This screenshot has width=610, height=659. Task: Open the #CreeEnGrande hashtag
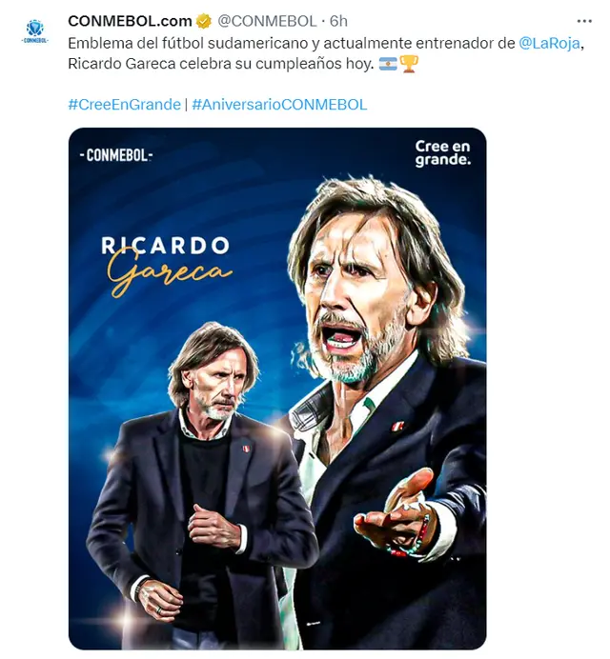[124, 105]
